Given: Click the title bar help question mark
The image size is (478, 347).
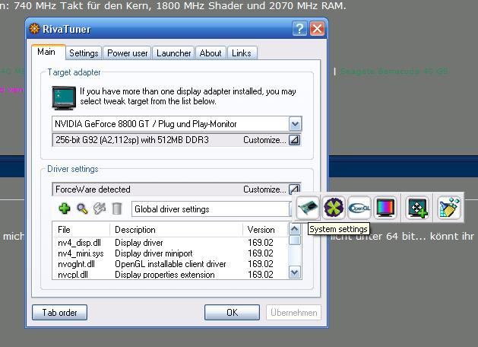Looking at the screenshot, I should pos(299,29).
